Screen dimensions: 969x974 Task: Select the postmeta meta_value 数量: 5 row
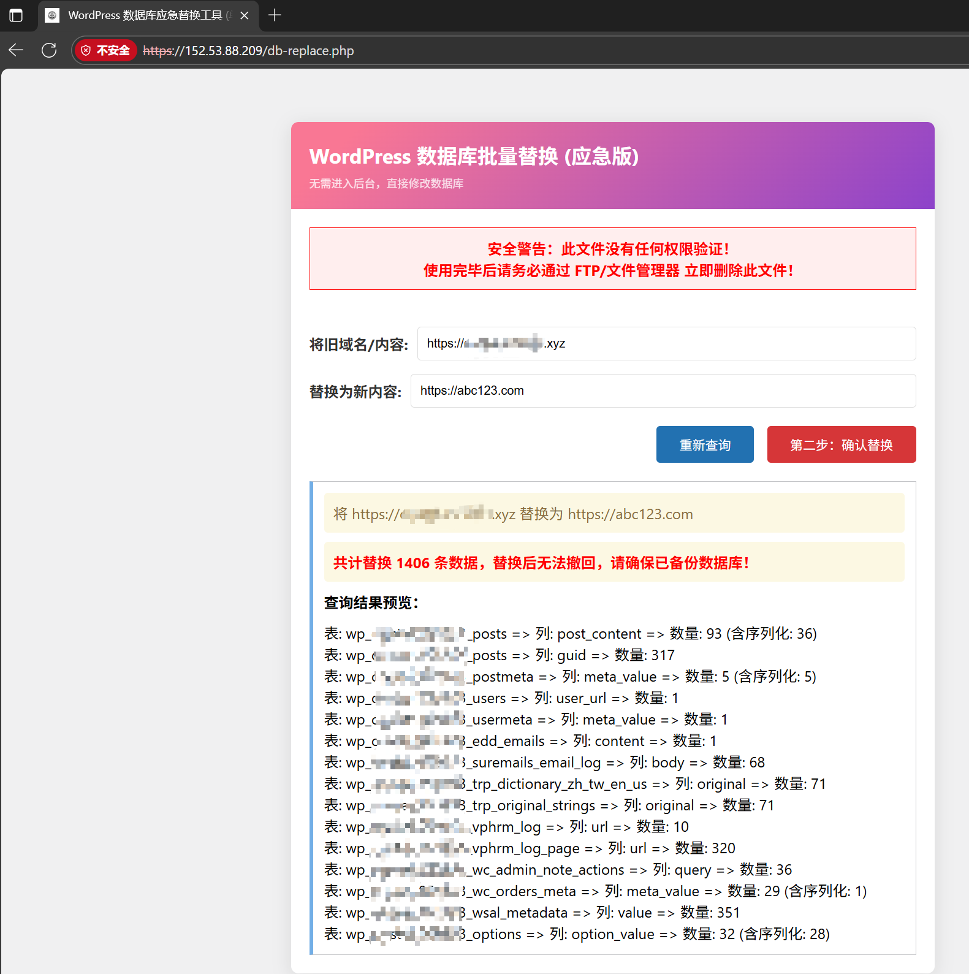coord(570,677)
